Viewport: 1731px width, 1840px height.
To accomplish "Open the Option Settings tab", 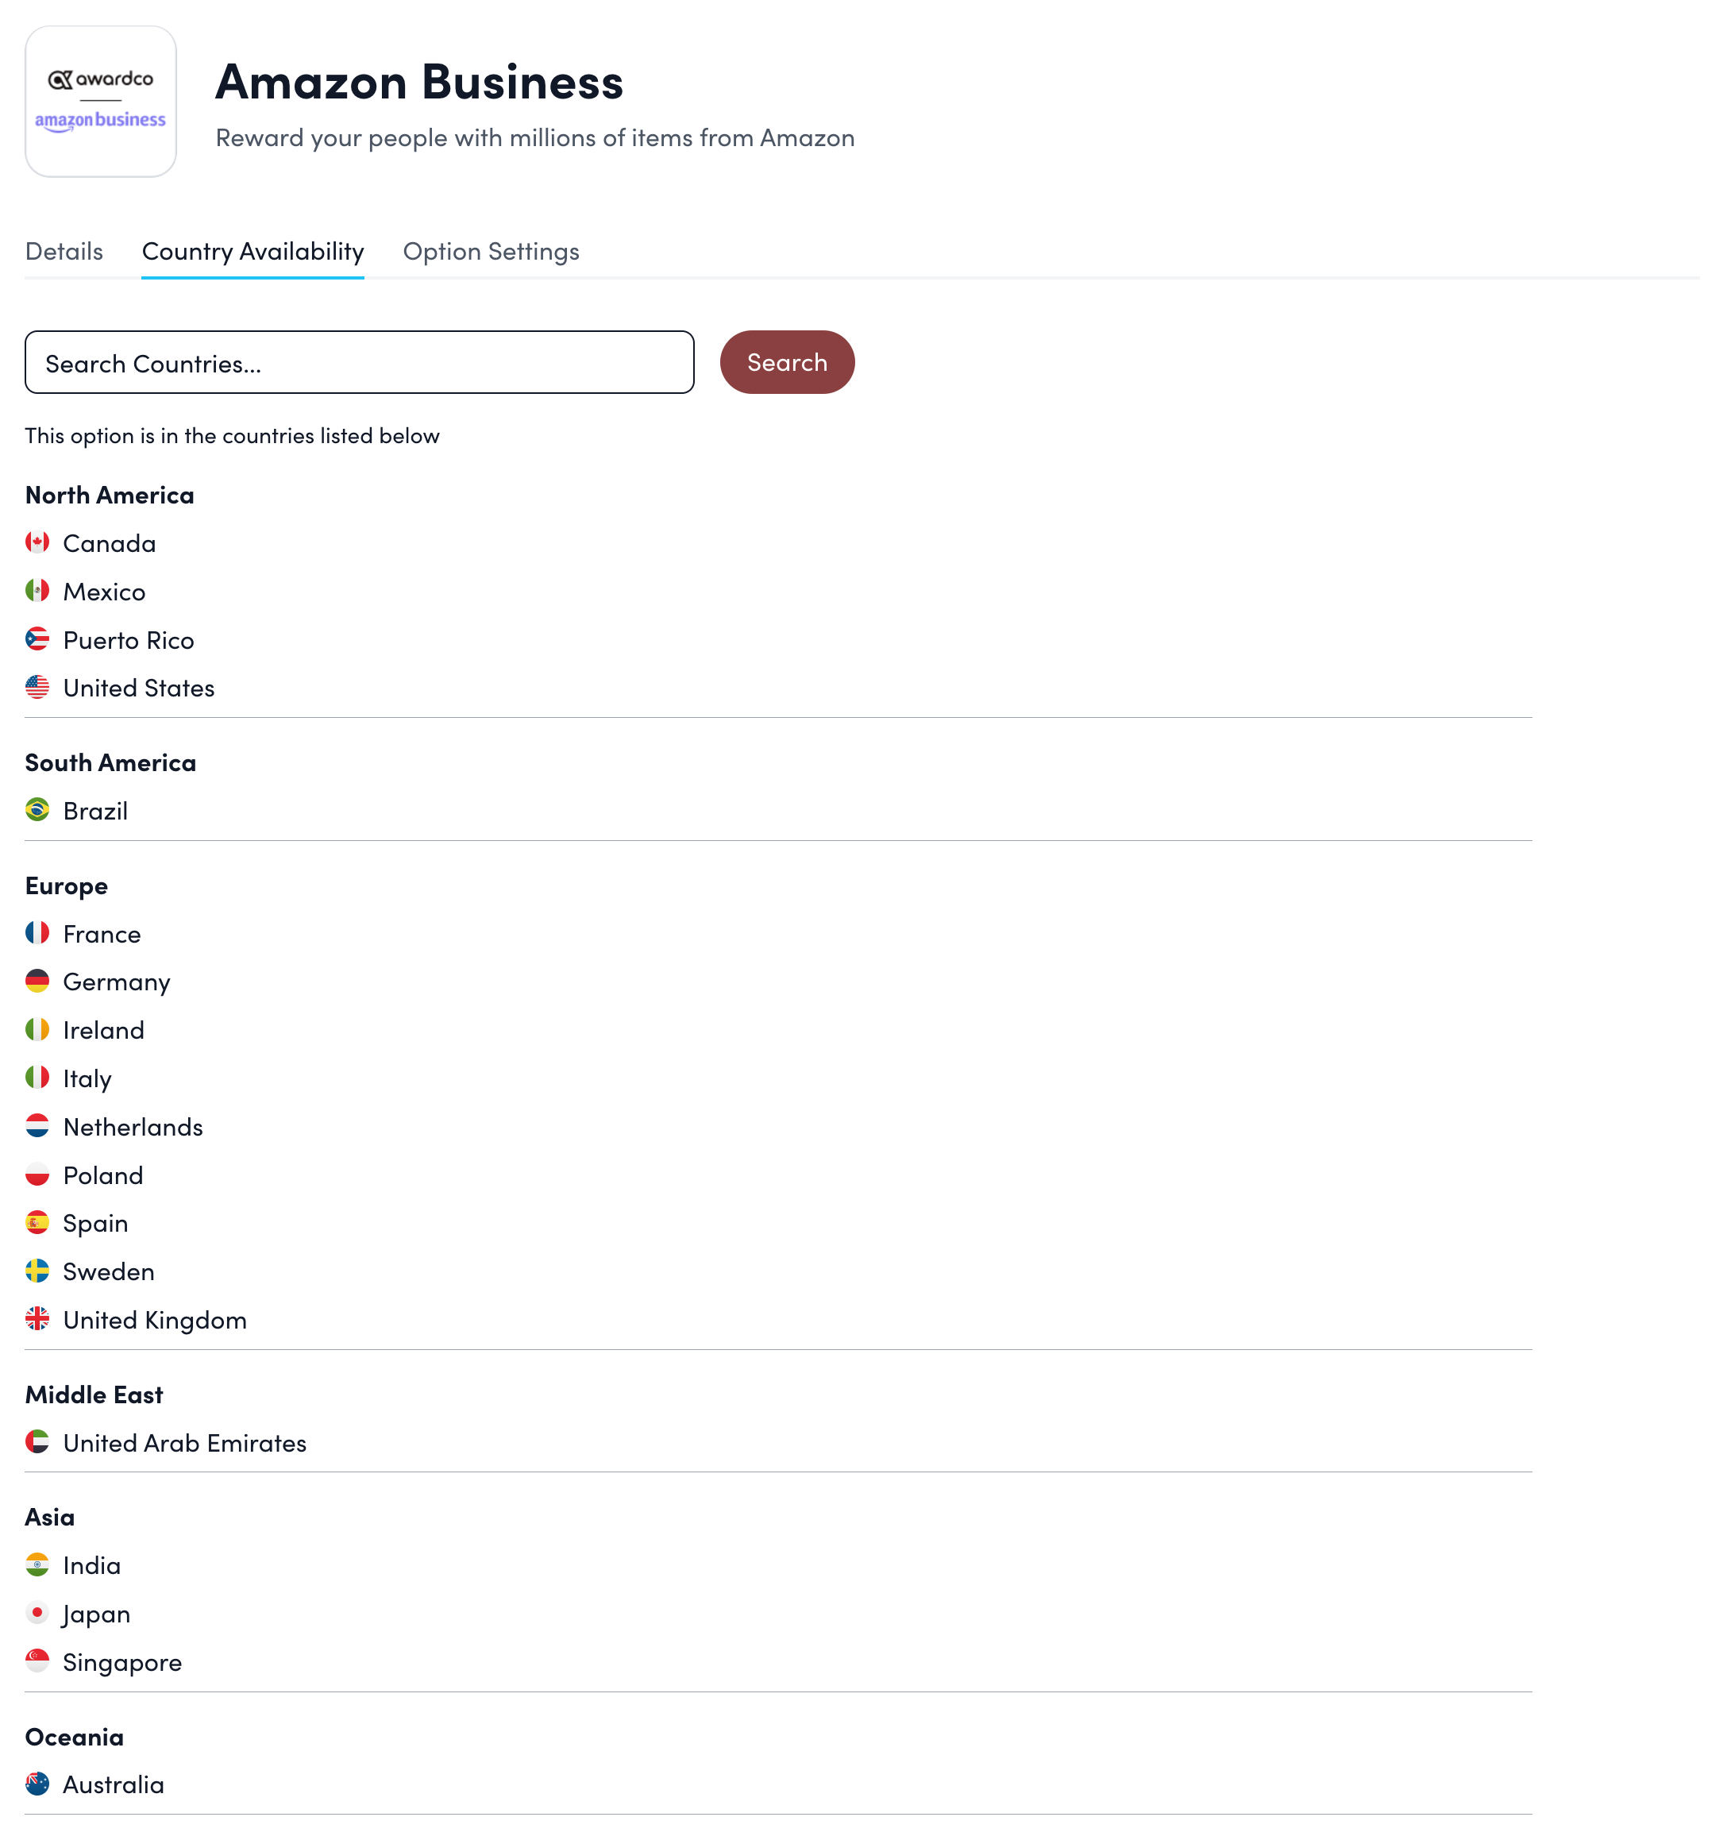I will 491,251.
